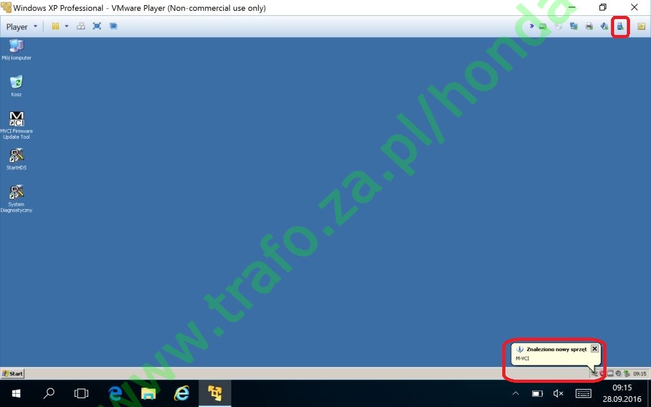Open the Windows 10 Start button
The image size is (651, 407).
pos(16,393)
